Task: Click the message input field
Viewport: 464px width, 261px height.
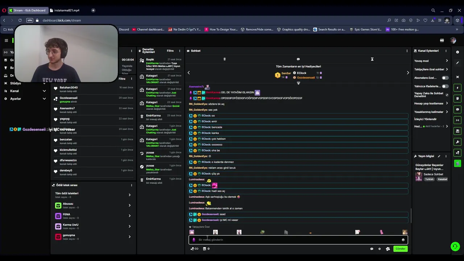Action: tap(298, 240)
